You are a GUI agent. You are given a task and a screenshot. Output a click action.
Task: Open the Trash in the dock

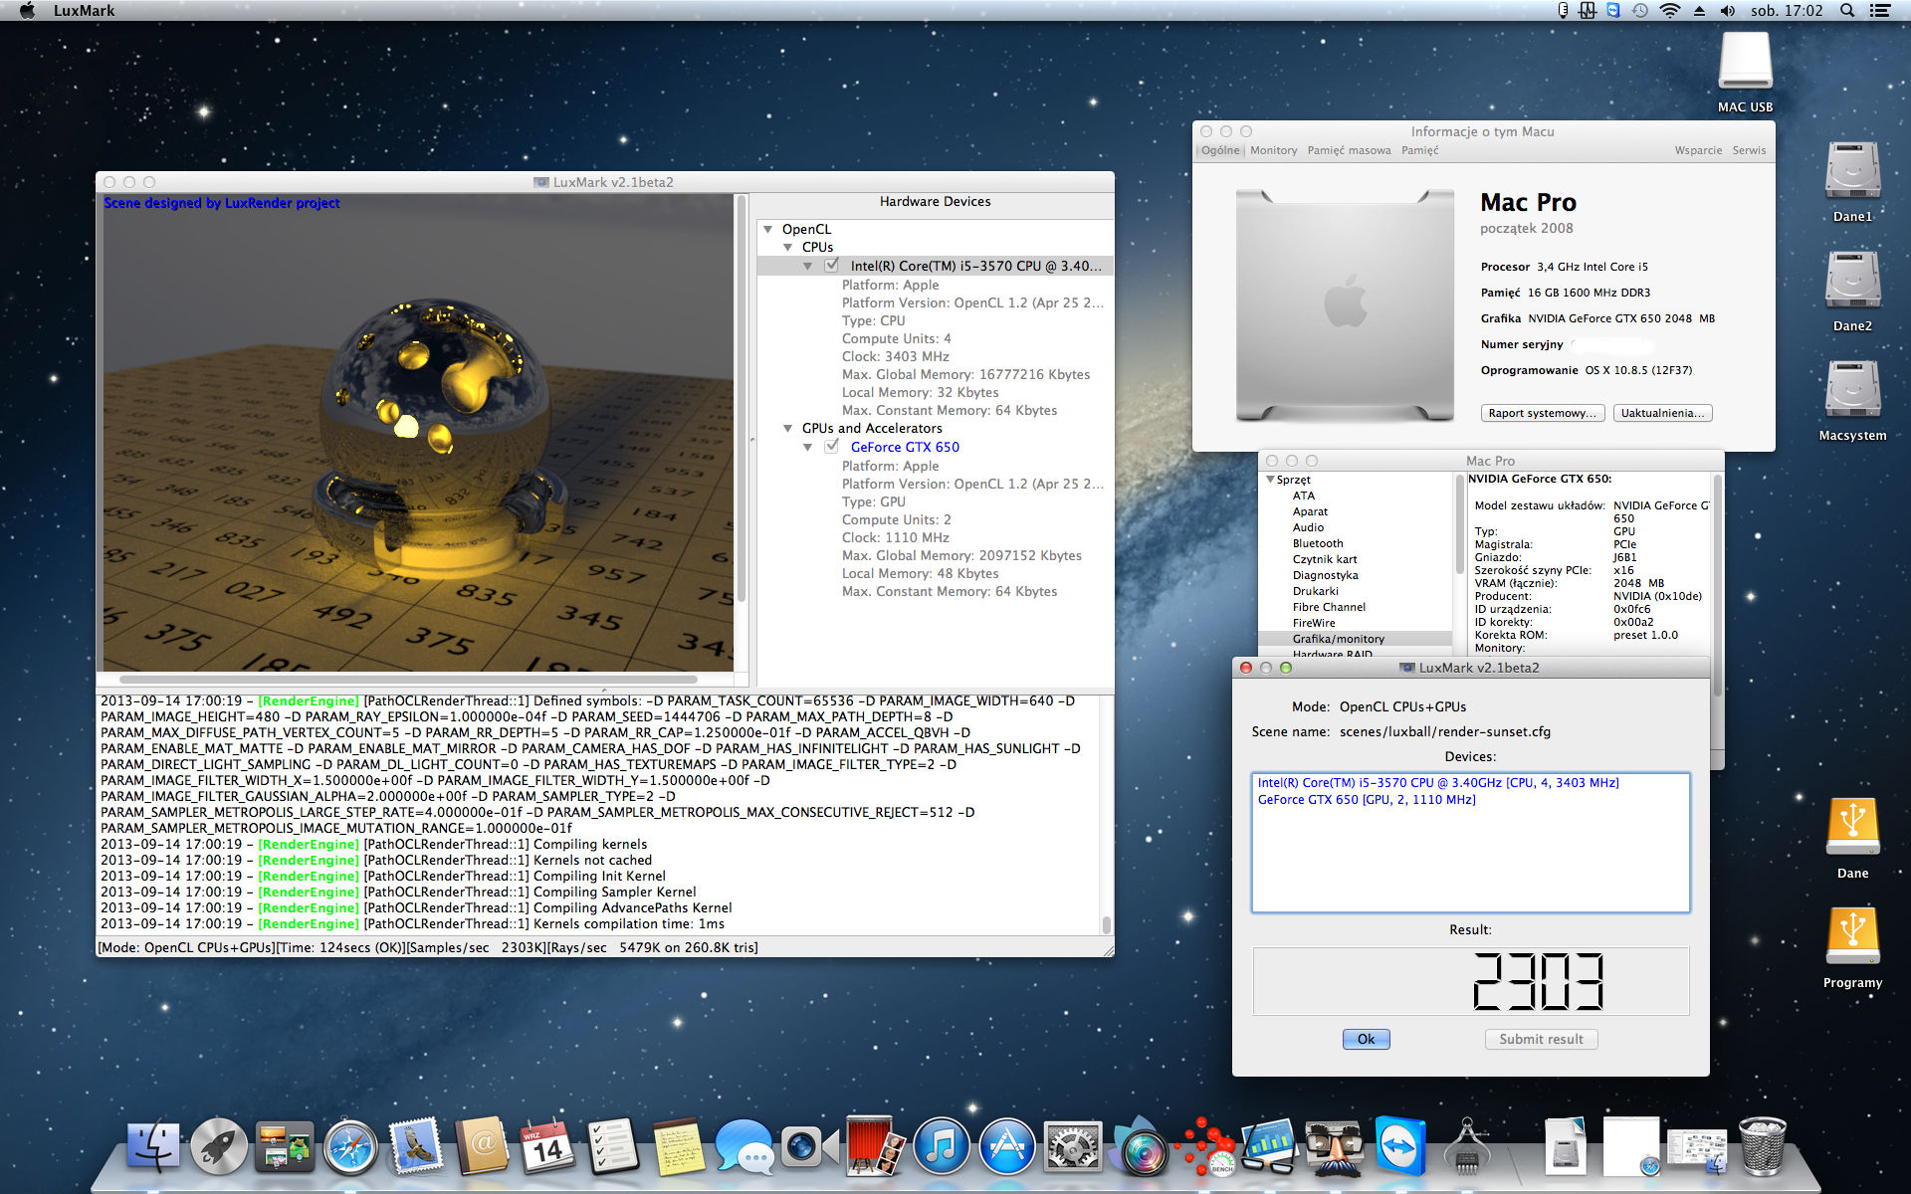pos(1762,1146)
